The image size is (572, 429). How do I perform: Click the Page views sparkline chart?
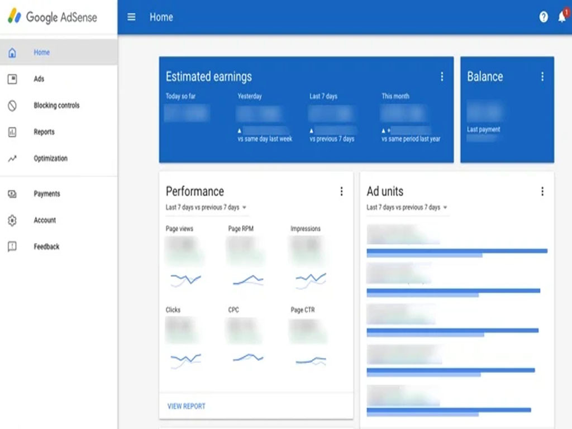tap(185, 280)
